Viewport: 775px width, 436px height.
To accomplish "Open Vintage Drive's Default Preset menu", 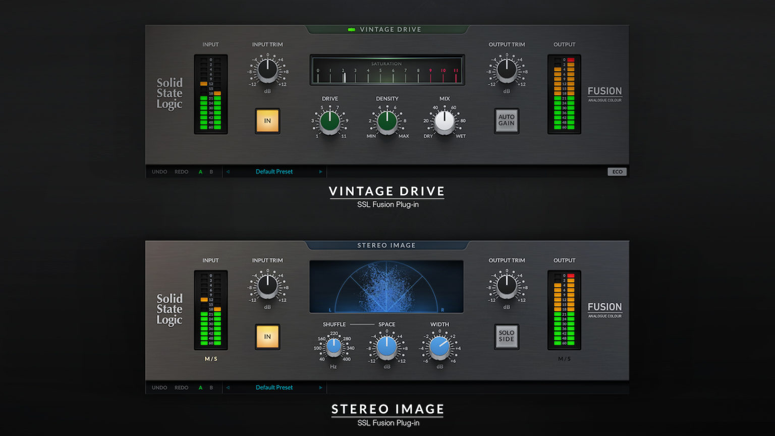I will (274, 172).
